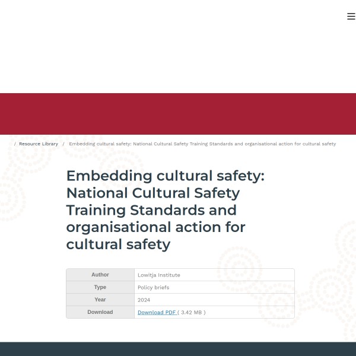Click the red banner below the header
This screenshot has height=356, width=356.
point(178,114)
